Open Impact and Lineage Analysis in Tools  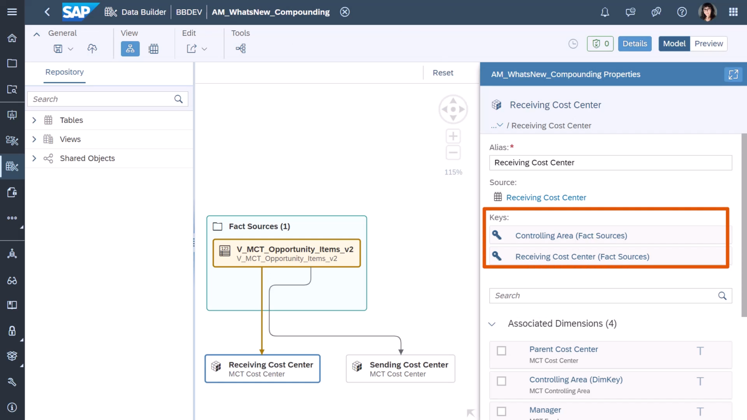[240, 48]
